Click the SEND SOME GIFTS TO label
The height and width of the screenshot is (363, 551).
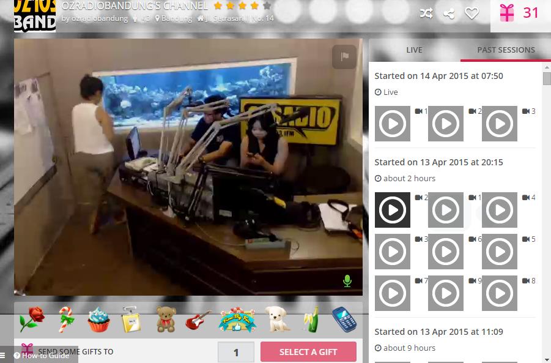[x=76, y=352]
